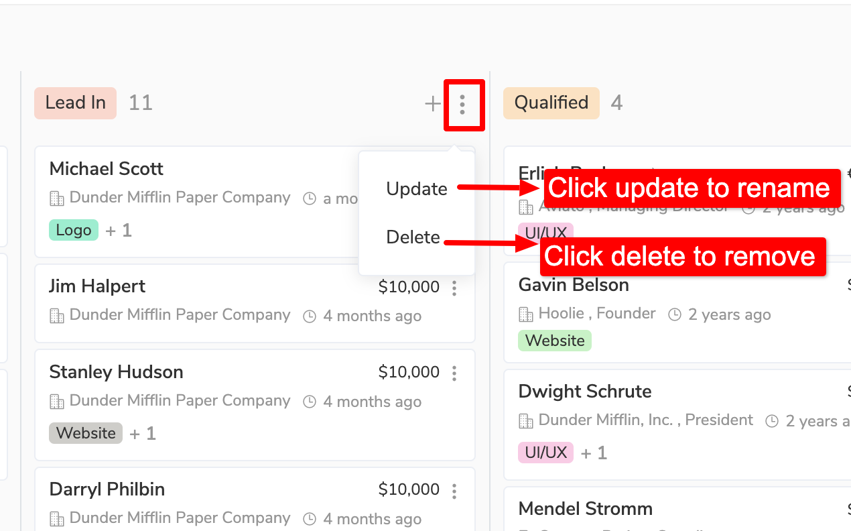Open the Lead In column options menu

pyautogui.click(x=462, y=104)
